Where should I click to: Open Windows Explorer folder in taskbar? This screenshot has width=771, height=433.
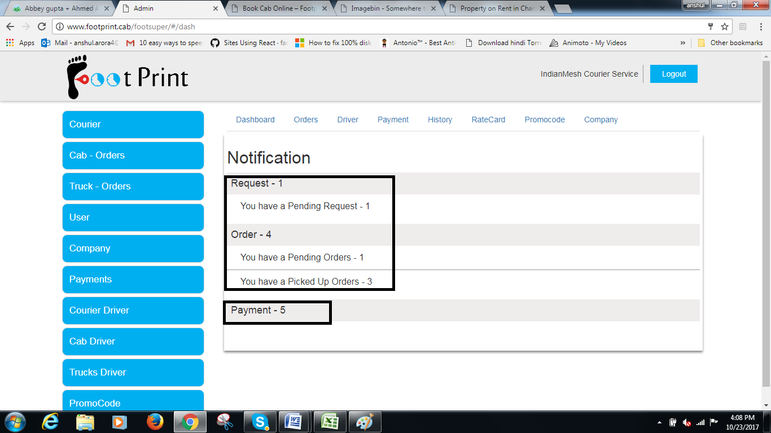(85, 422)
